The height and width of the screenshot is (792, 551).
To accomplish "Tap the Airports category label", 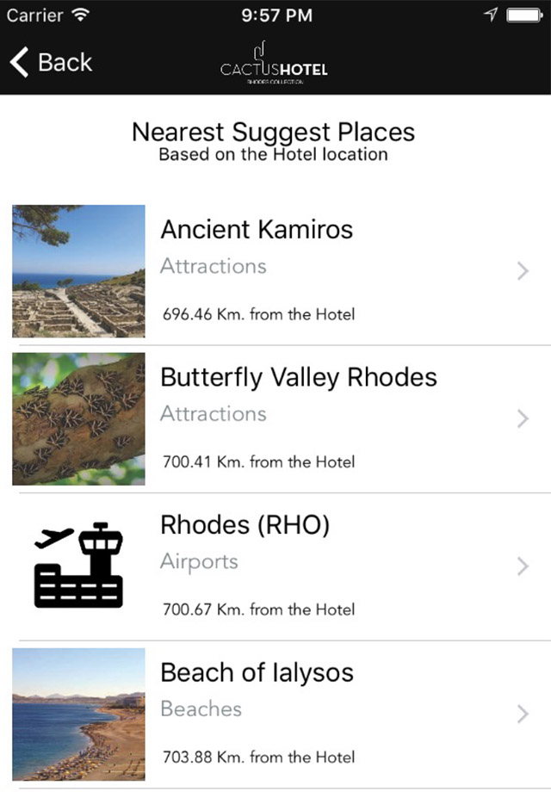I will click(199, 562).
